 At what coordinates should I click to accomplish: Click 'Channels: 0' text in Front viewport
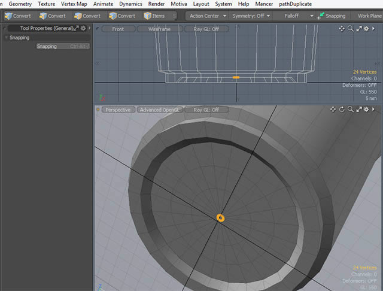point(364,78)
